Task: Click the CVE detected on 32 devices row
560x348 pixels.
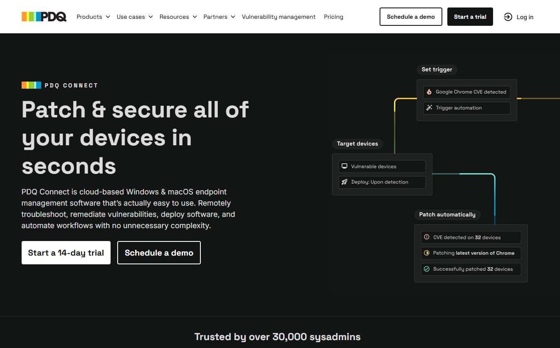Action: (471, 237)
